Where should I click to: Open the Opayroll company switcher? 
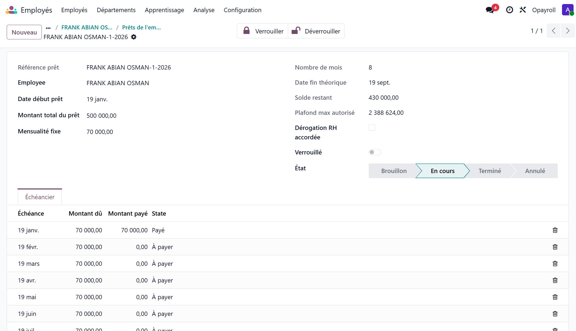click(543, 10)
